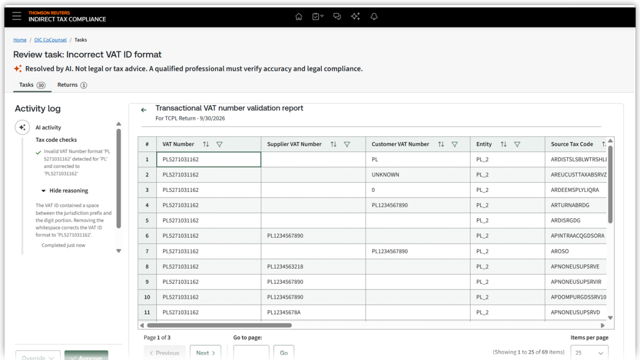
Task: Sort by the VAT Number column
Action: click(206, 144)
